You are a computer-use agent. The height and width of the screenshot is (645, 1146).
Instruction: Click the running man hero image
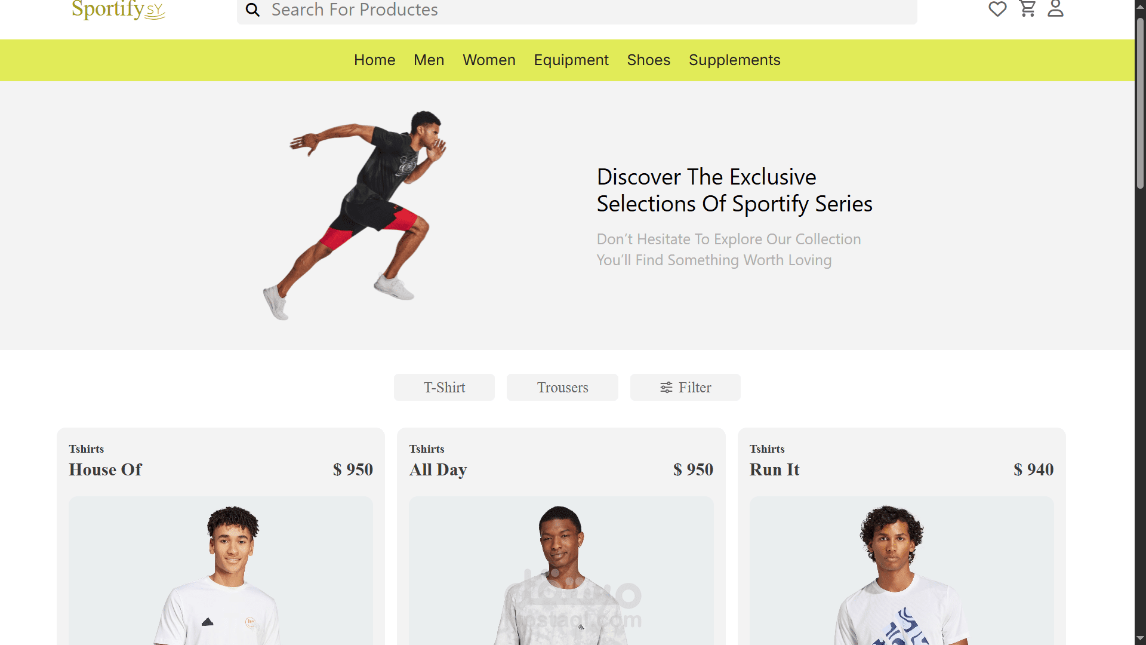pyautogui.click(x=358, y=215)
